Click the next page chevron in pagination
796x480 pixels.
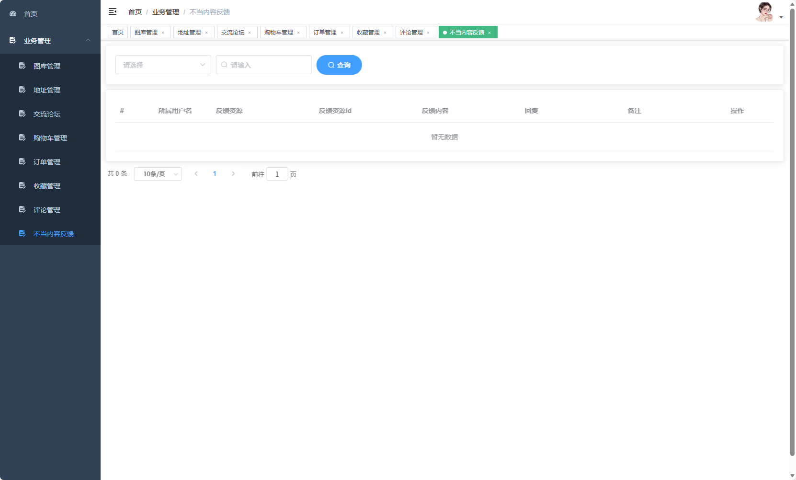tap(233, 174)
